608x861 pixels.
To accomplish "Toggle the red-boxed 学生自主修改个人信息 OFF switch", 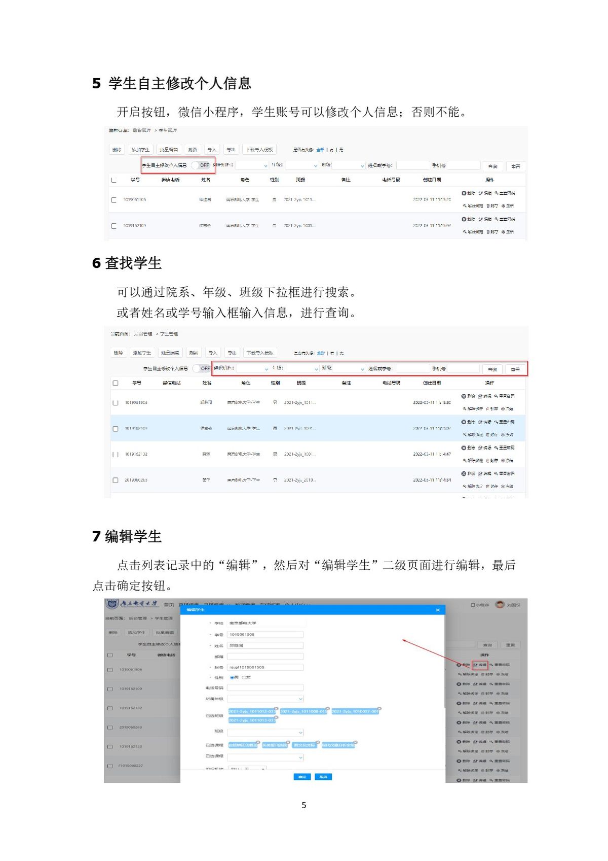I will tap(200, 165).
